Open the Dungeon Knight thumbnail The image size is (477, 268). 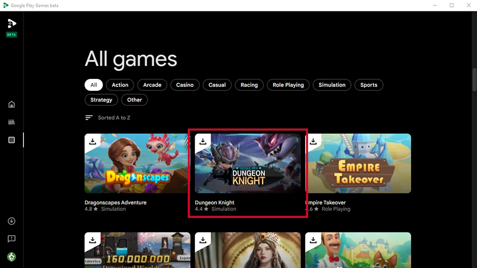coord(247,163)
